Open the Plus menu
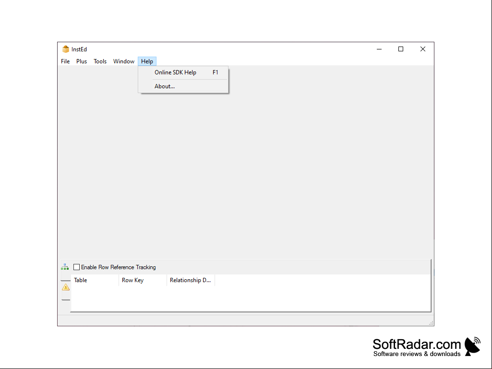The height and width of the screenshot is (369, 492). pyautogui.click(x=82, y=61)
